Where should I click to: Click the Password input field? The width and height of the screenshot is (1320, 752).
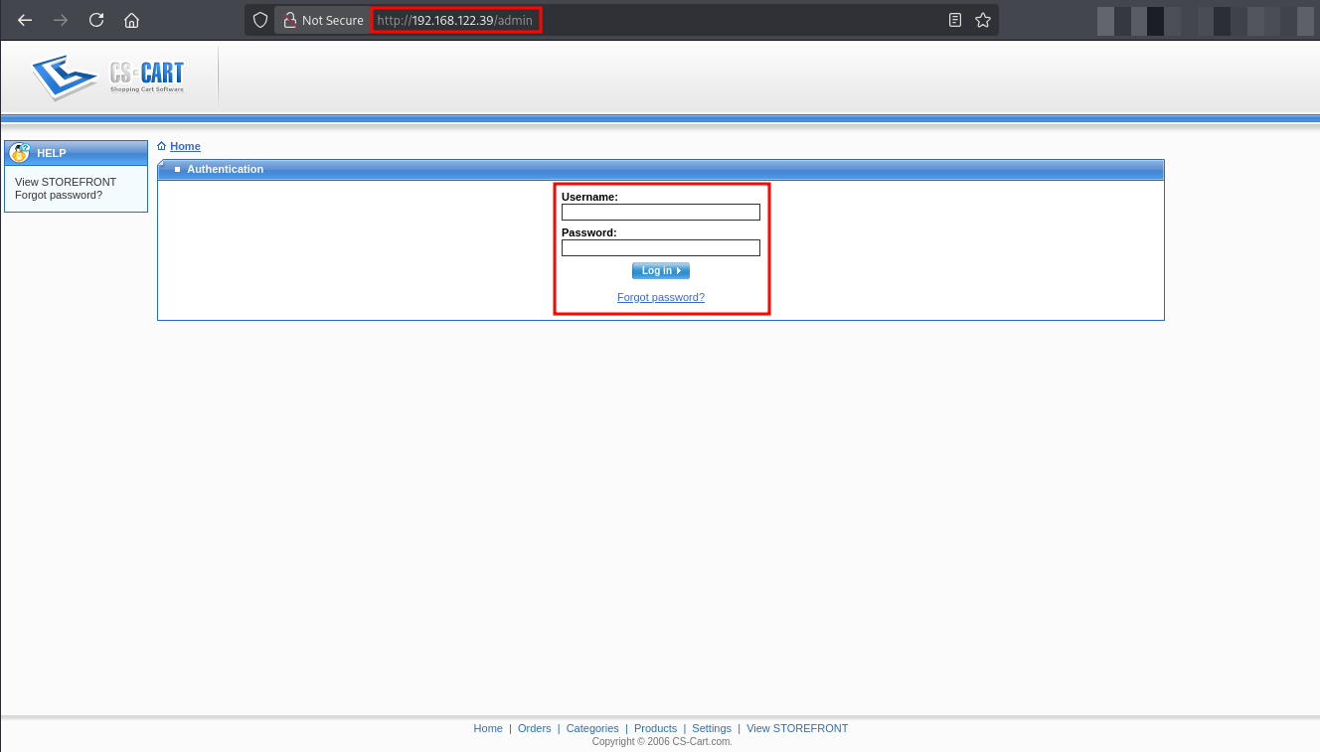[661, 247]
